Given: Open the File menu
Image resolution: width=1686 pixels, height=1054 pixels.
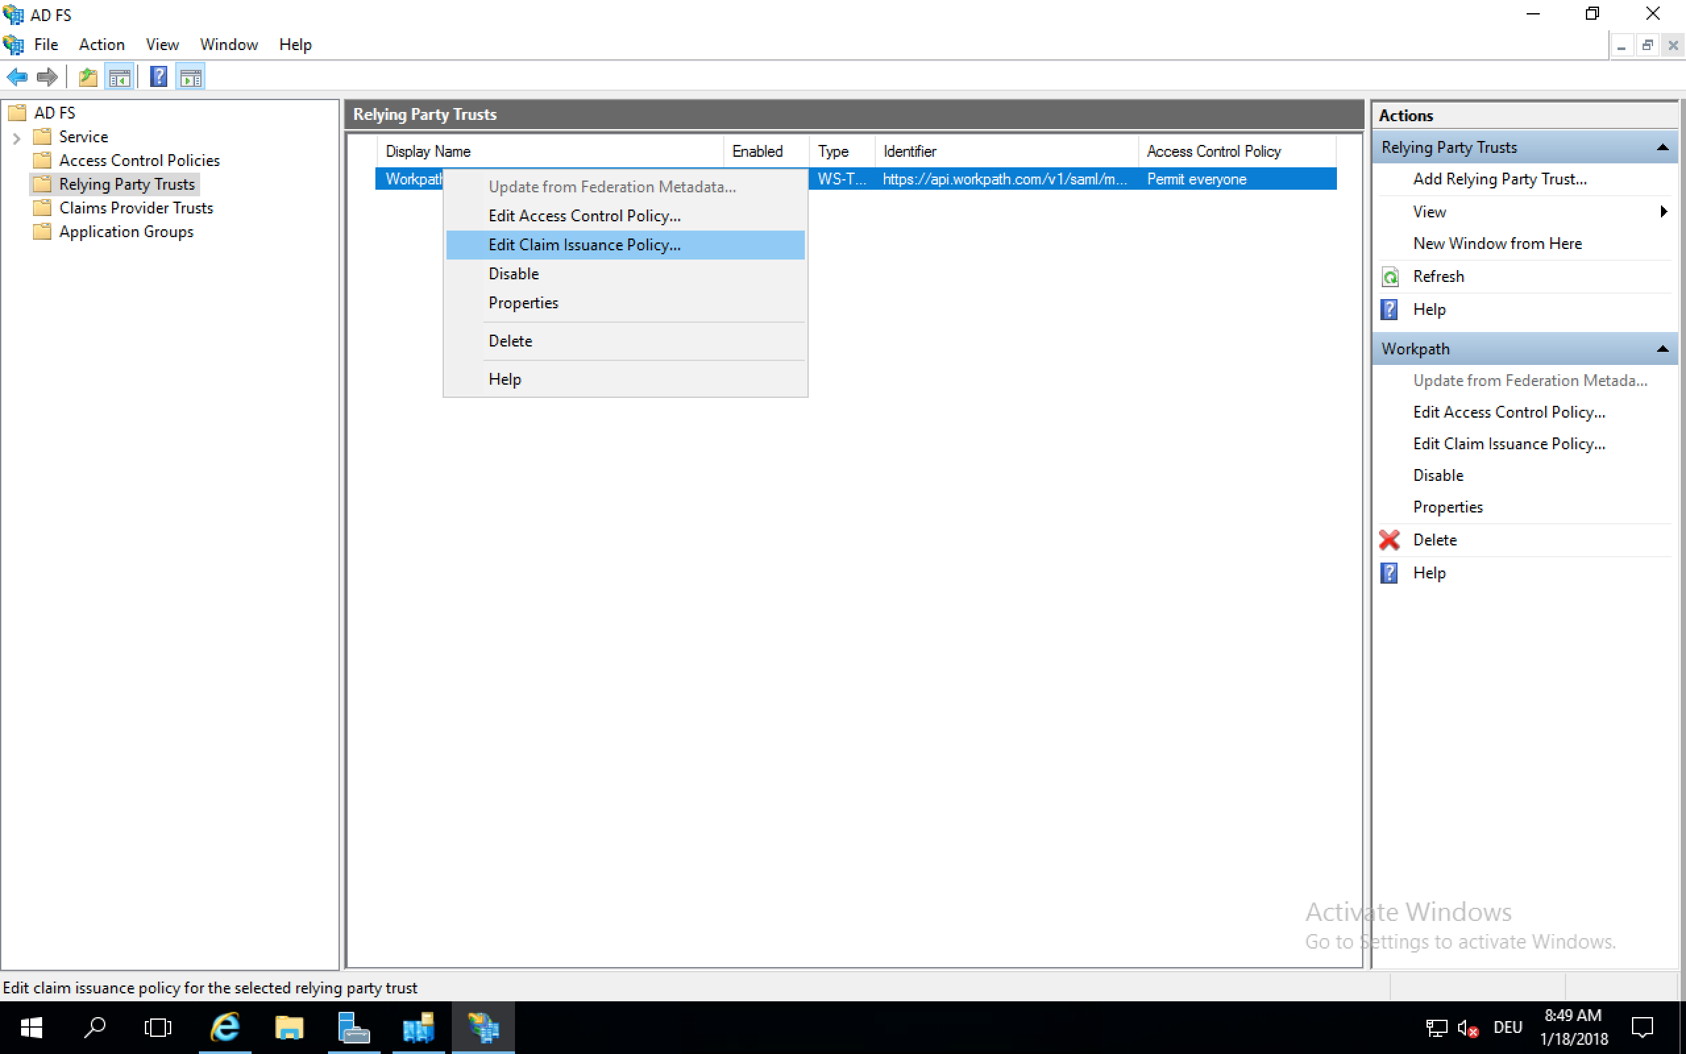Looking at the screenshot, I should 46,45.
